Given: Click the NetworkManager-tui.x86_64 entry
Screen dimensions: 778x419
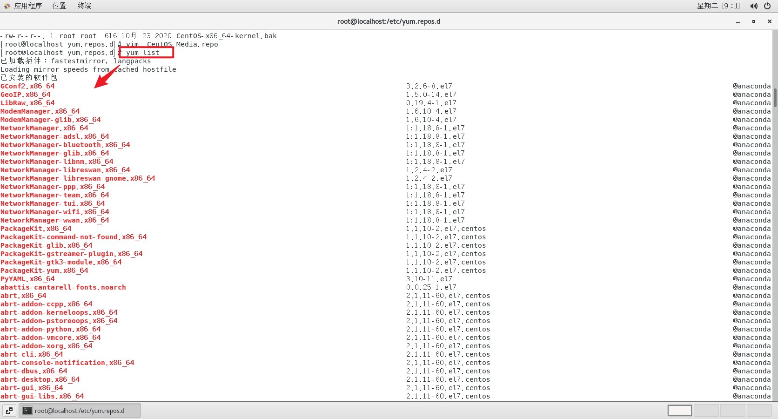Looking at the screenshot, I should (x=53, y=203).
